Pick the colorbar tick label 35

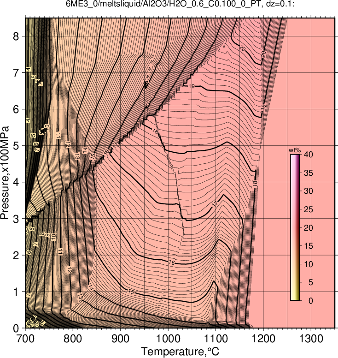pos(309,173)
